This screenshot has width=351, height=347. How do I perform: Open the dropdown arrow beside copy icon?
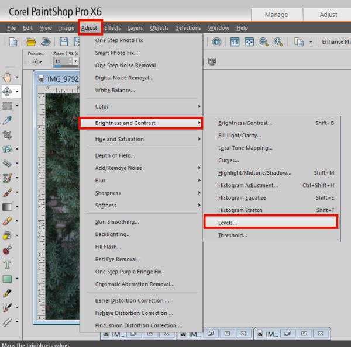(311, 42)
